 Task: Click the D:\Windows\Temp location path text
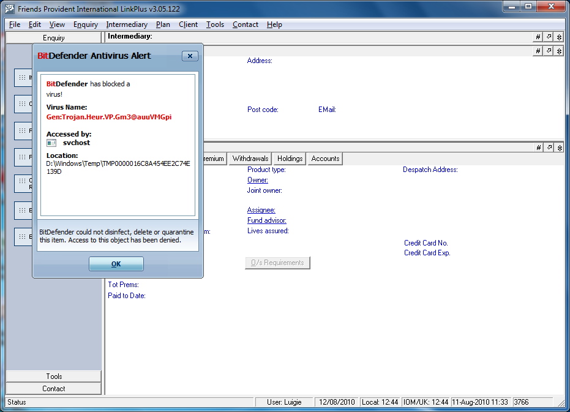coord(118,167)
